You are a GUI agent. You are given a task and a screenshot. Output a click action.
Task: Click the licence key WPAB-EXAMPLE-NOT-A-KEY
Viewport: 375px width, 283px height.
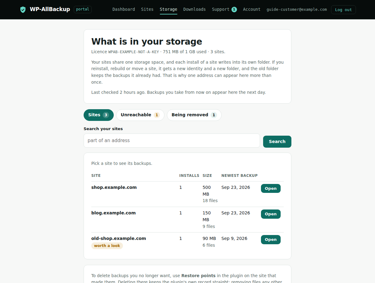pyautogui.click(x=133, y=52)
